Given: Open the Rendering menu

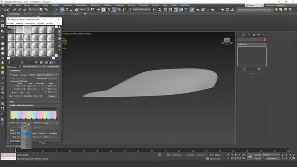Looking at the screenshot, I should pyautogui.click(x=95, y=5).
